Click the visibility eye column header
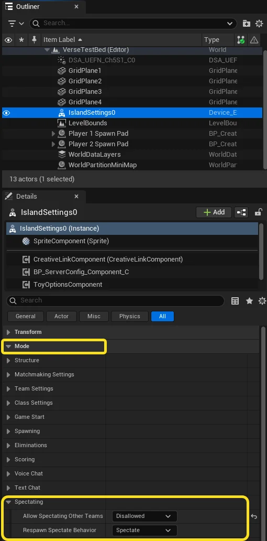This screenshot has width=267, height=541. pyautogui.click(x=8, y=40)
